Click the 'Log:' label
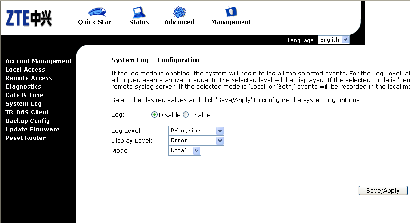The width and height of the screenshot is (410, 223). pyautogui.click(x=118, y=115)
